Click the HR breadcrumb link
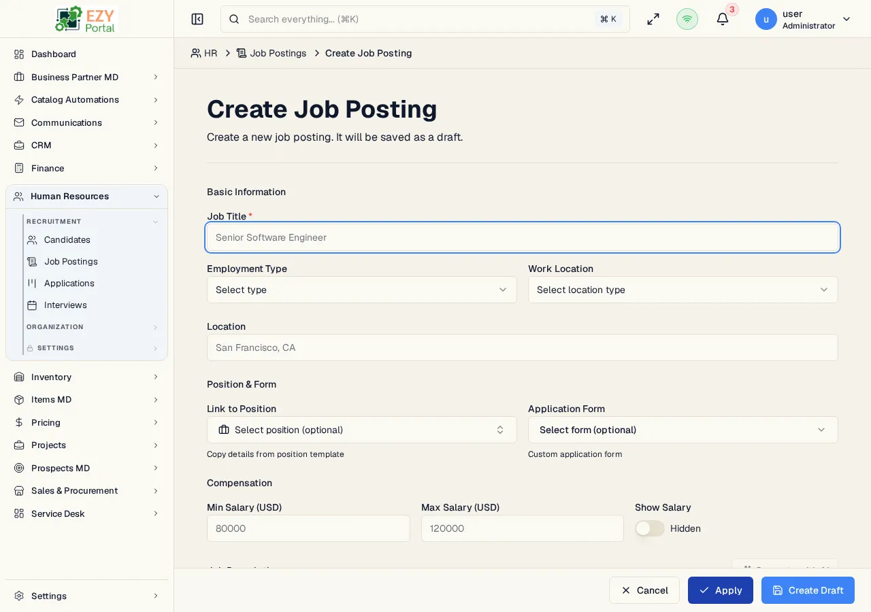 tap(204, 53)
